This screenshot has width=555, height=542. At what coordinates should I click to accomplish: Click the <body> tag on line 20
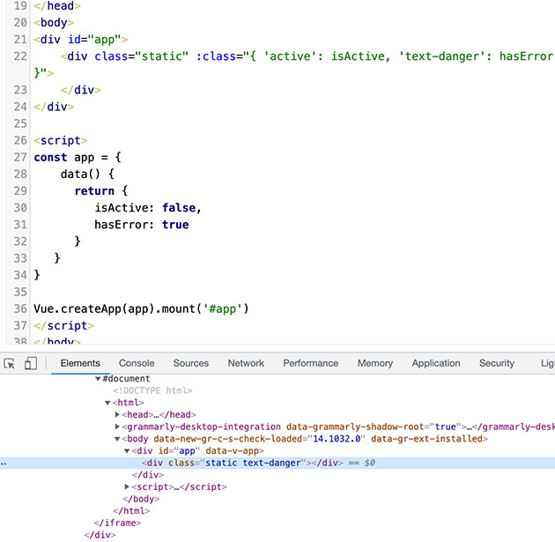tap(54, 23)
